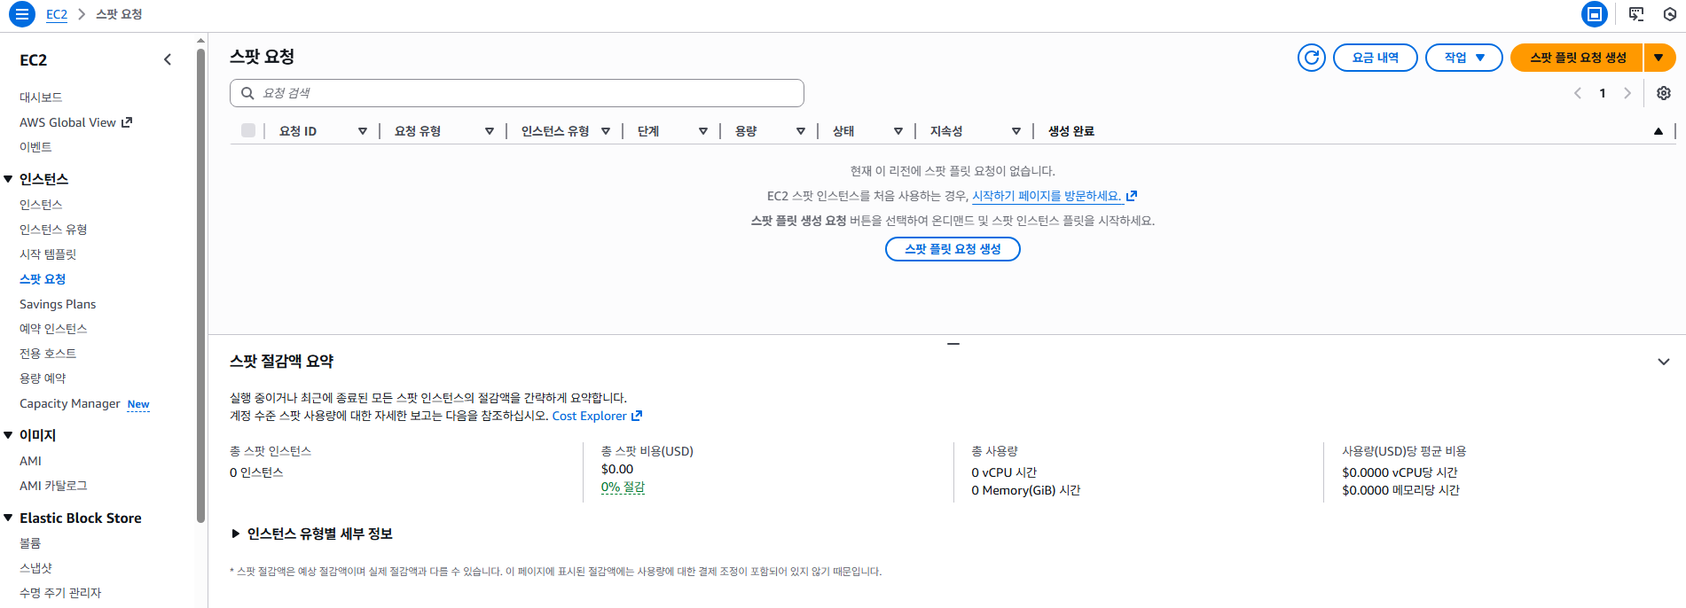Collapse the 스팟 절감액 요약 panel chevron
The image size is (1686, 608).
coord(1664,362)
